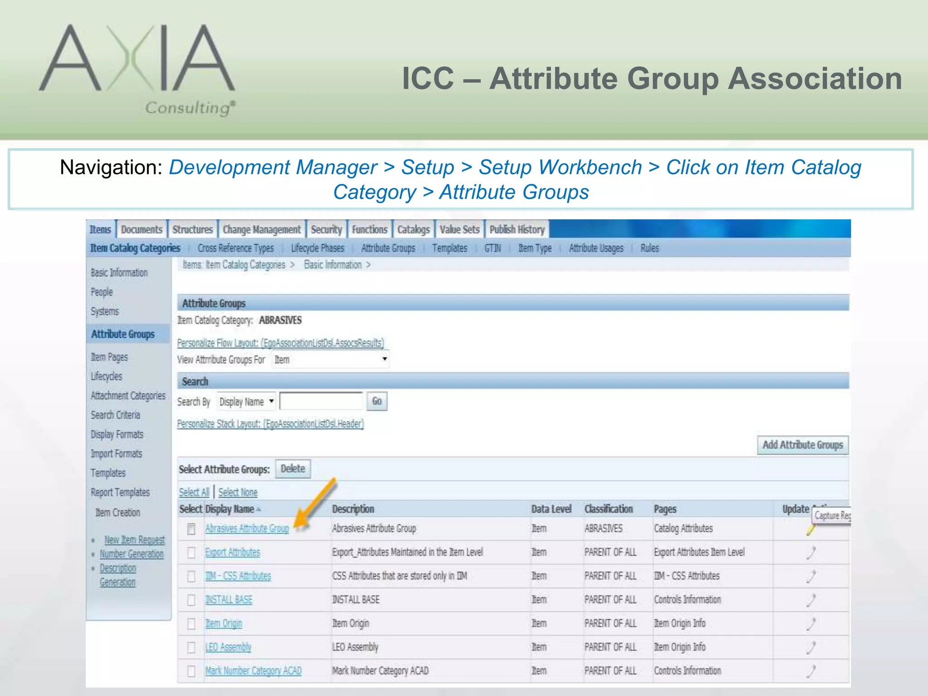Open the Security tab
The image size is (928, 696).
(326, 229)
